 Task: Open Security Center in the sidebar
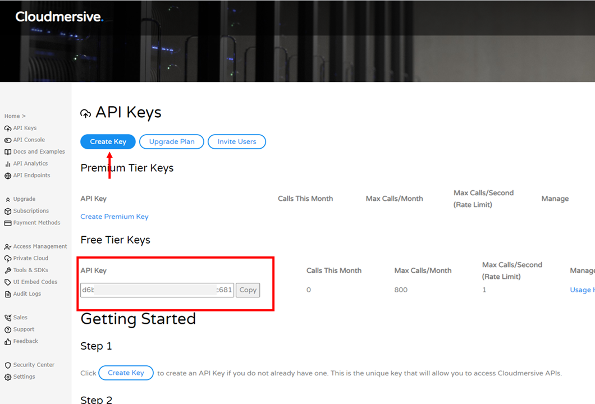tap(34, 365)
